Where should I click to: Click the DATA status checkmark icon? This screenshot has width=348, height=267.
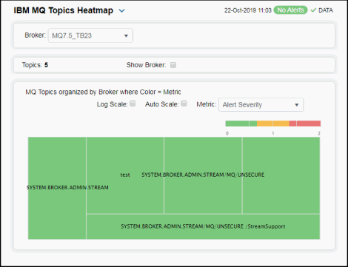point(313,10)
